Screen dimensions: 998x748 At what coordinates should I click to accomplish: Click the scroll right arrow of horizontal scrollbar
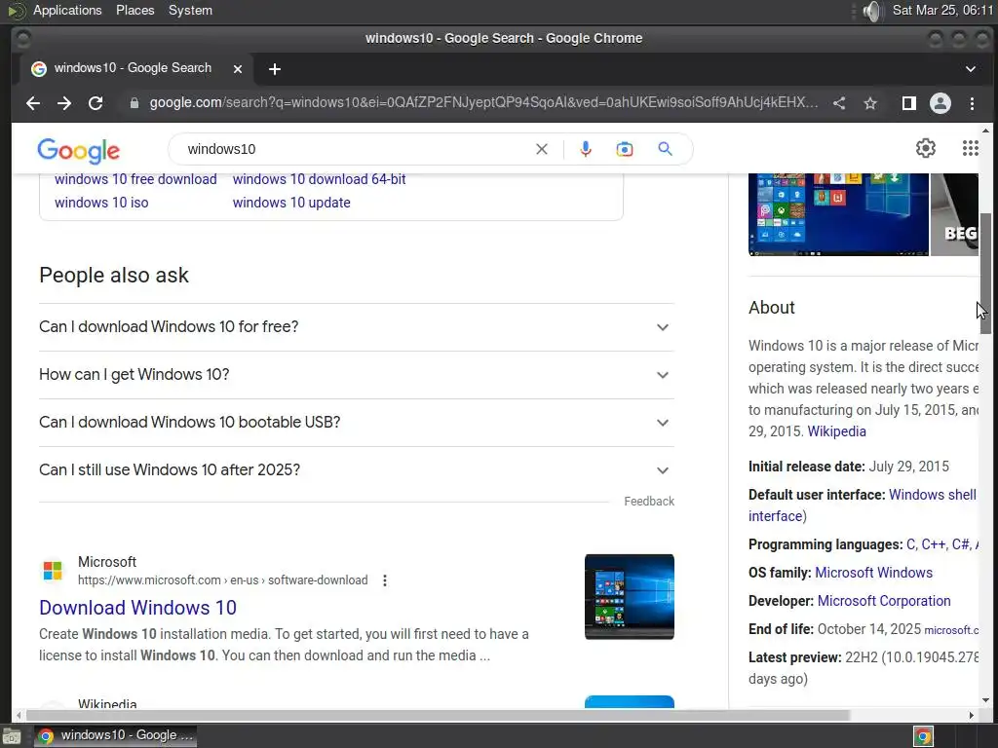pos(972,716)
